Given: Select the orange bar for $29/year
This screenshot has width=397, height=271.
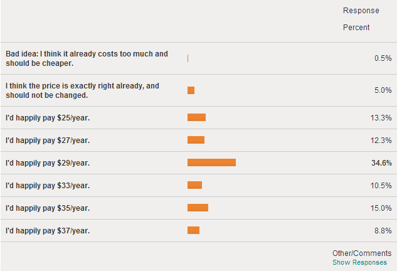Looking at the screenshot, I should [211, 162].
